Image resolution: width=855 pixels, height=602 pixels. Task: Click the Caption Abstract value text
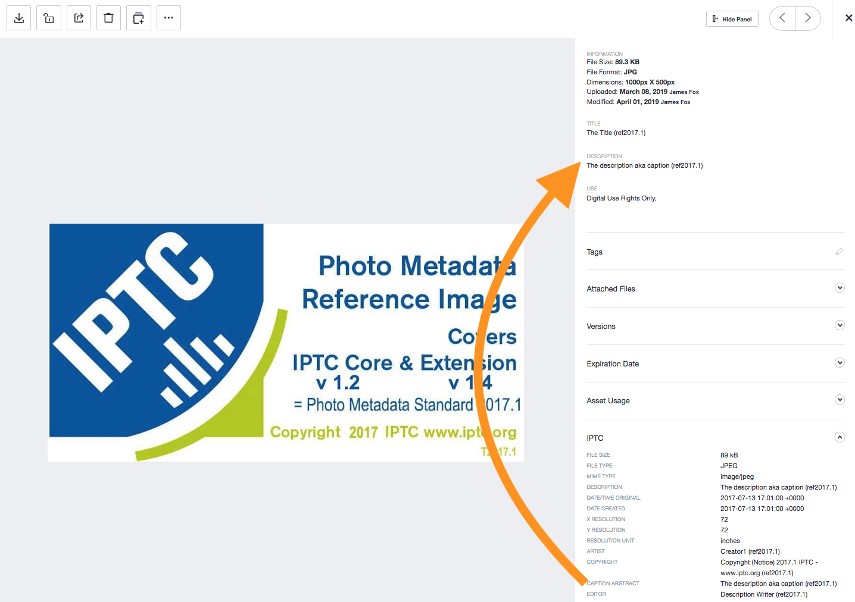tap(779, 584)
